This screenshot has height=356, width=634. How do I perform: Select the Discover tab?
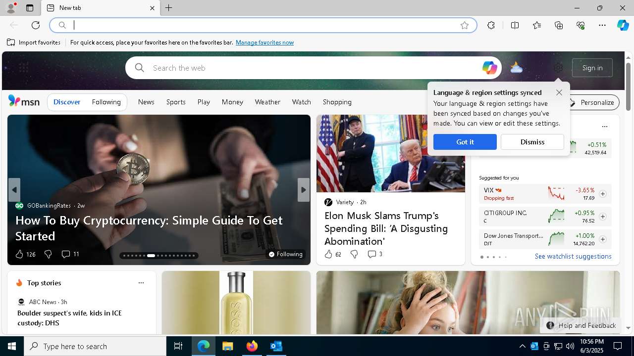pyautogui.click(x=67, y=102)
